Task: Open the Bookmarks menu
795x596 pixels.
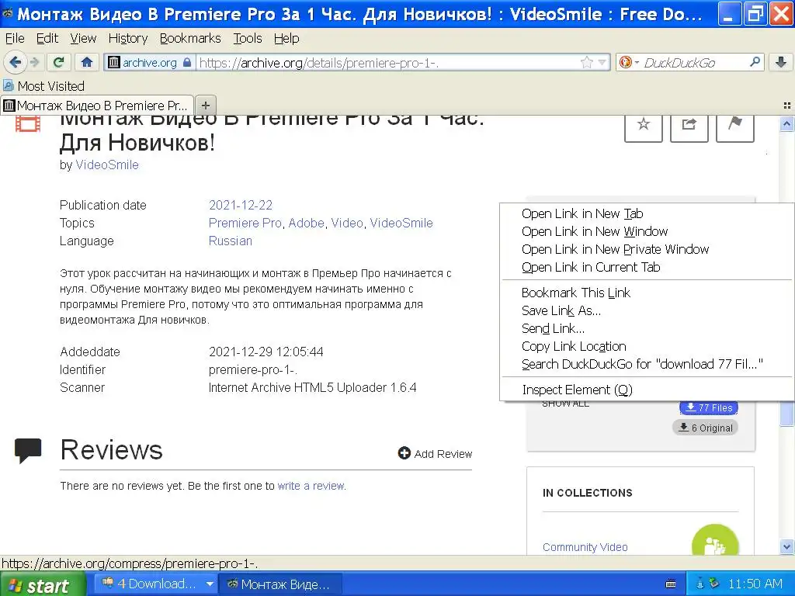Action: pyautogui.click(x=190, y=39)
